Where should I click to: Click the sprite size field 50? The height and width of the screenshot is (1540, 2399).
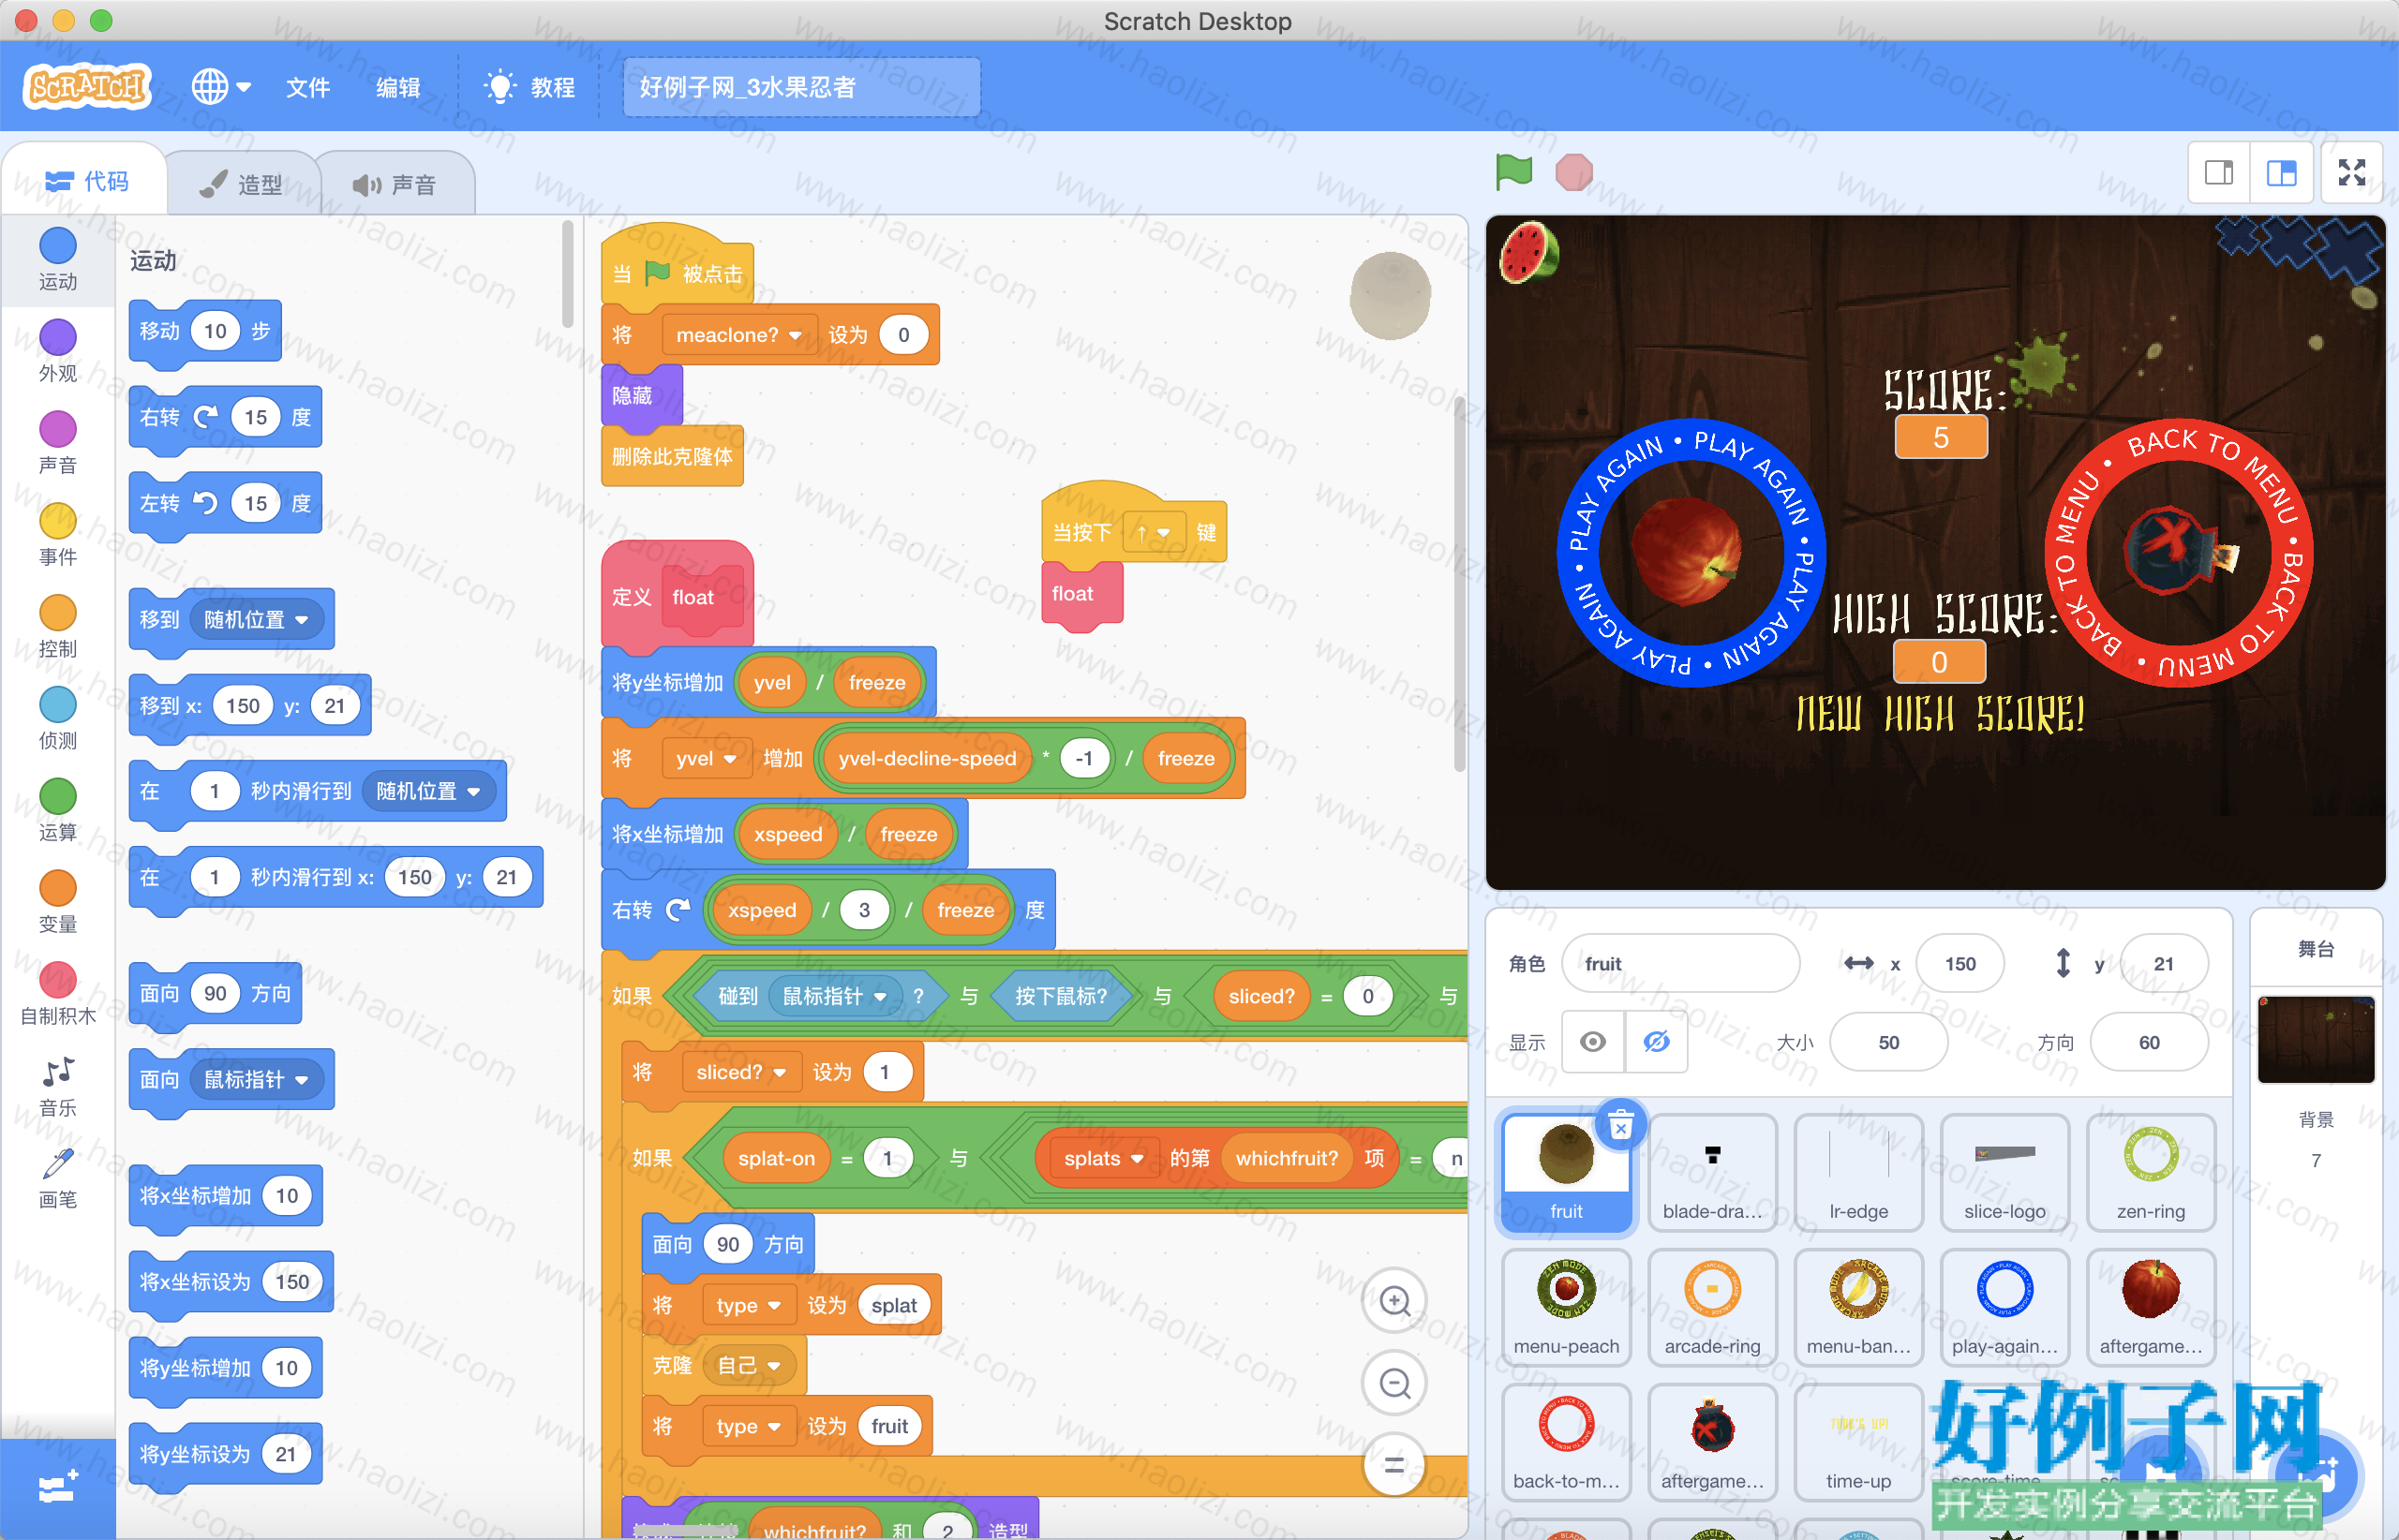click(1889, 1042)
